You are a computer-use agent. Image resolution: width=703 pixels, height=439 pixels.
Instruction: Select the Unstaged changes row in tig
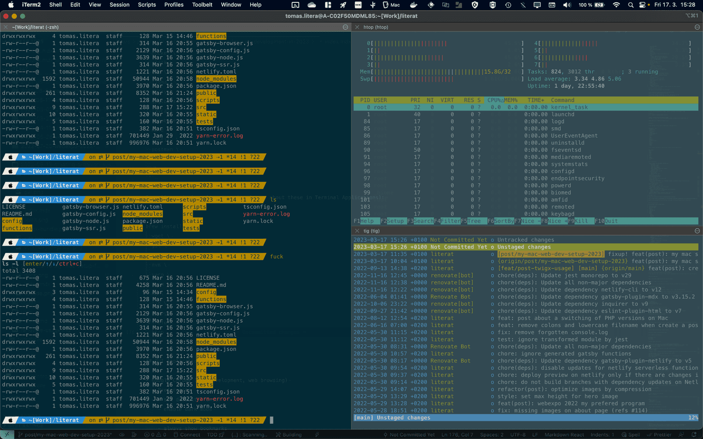click(526, 247)
